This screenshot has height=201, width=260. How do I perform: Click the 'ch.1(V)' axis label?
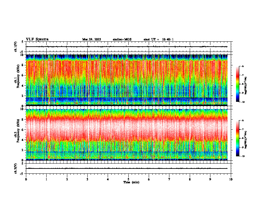[x=16, y=47]
